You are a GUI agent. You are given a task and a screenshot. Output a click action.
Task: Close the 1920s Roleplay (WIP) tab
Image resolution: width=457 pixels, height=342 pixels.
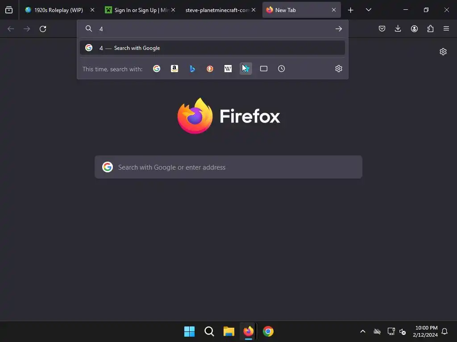[92, 10]
